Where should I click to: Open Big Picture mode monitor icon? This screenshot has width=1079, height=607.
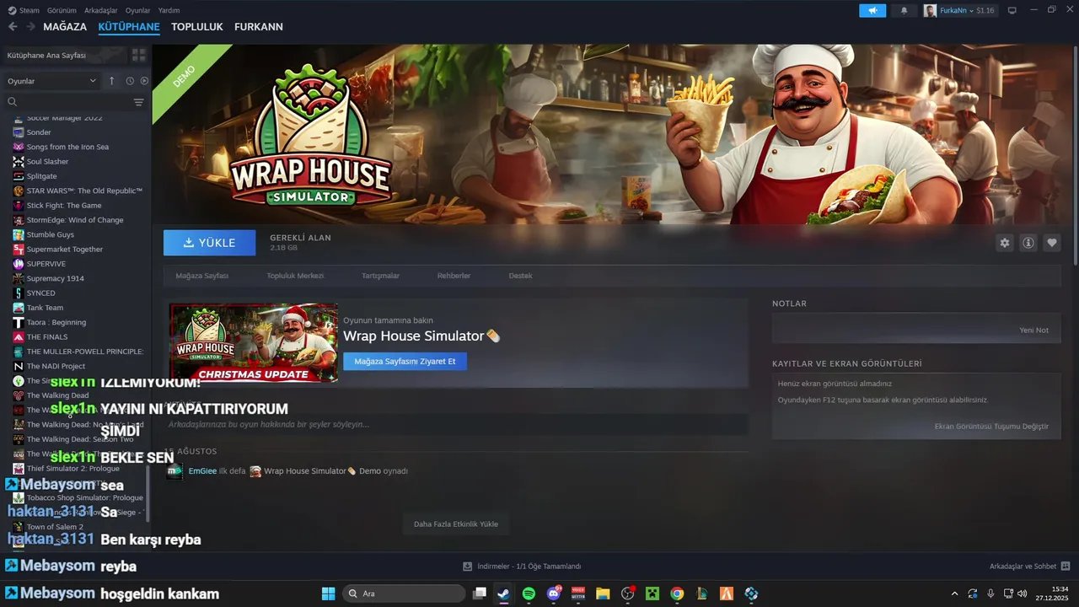coord(1012,10)
